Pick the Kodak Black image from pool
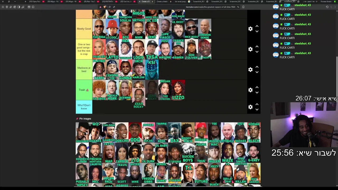 coord(254,132)
